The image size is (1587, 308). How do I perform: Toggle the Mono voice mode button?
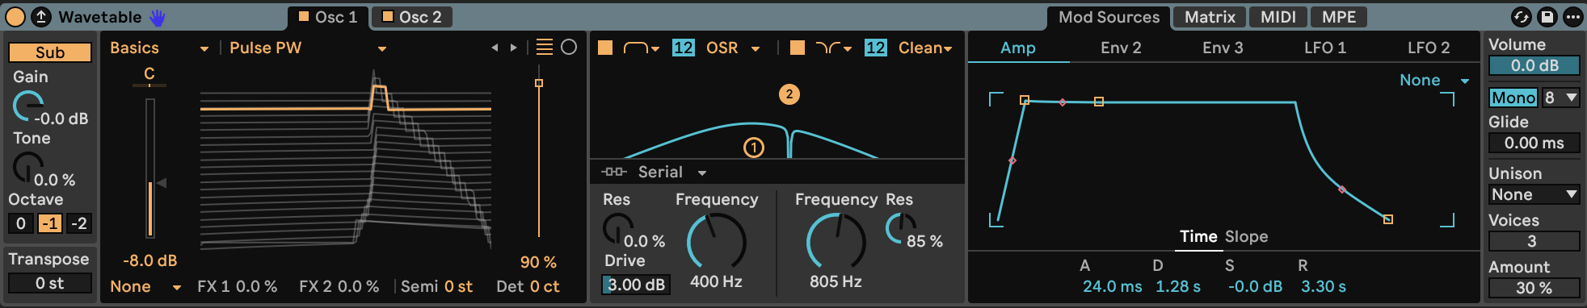point(1513,98)
